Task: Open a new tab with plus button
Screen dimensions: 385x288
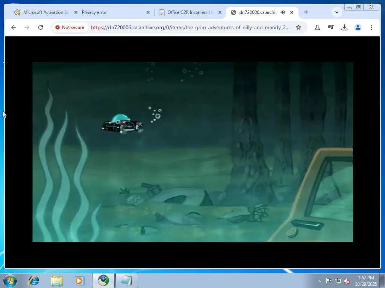Action: (306, 12)
